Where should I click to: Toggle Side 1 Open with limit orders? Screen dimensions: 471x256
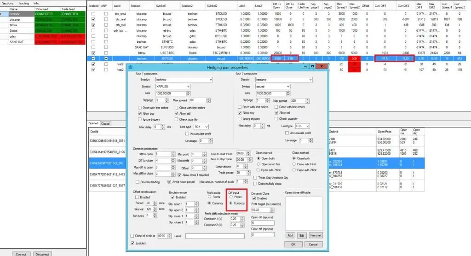140,108
